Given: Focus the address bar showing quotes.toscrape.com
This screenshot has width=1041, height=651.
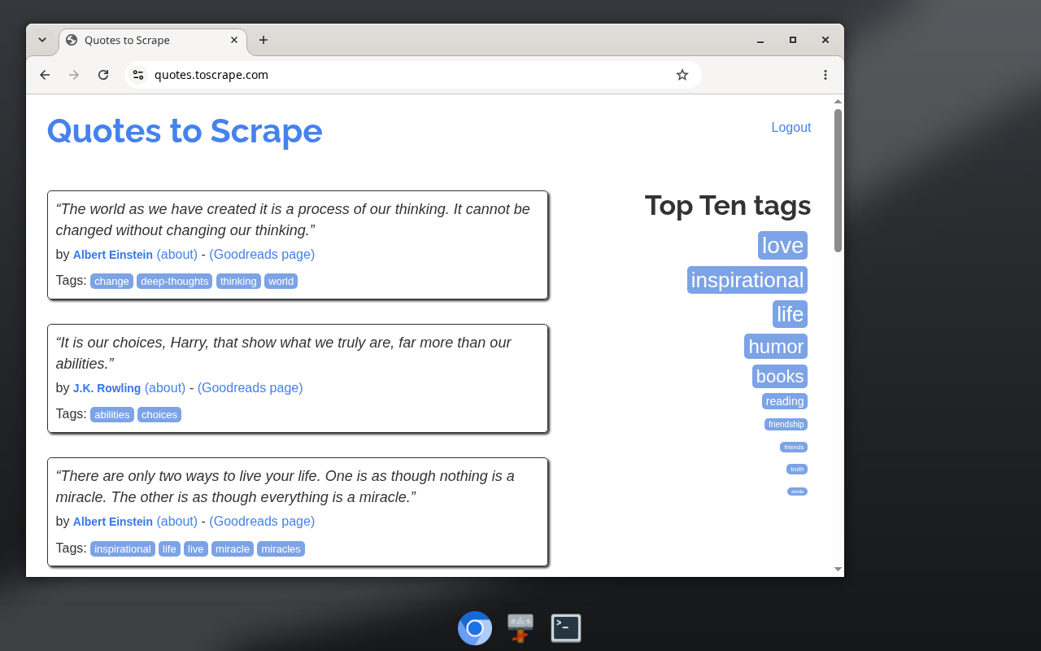Looking at the screenshot, I should (x=412, y=75).
